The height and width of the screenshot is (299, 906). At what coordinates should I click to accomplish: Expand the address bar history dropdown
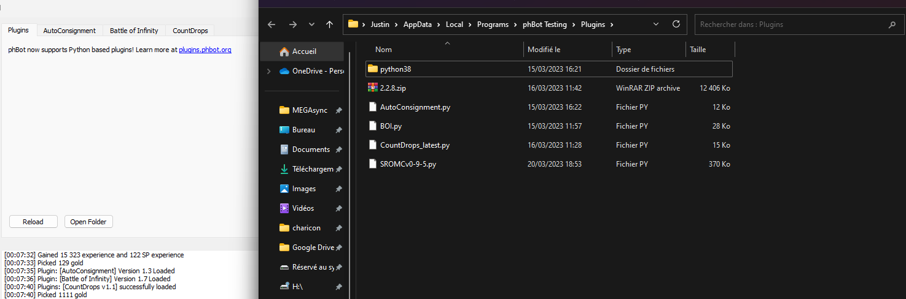(656, 25)
